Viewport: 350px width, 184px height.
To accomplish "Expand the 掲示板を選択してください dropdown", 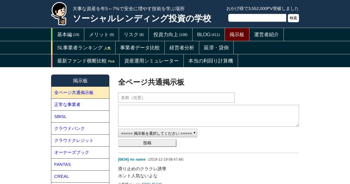I will [157, 133].
